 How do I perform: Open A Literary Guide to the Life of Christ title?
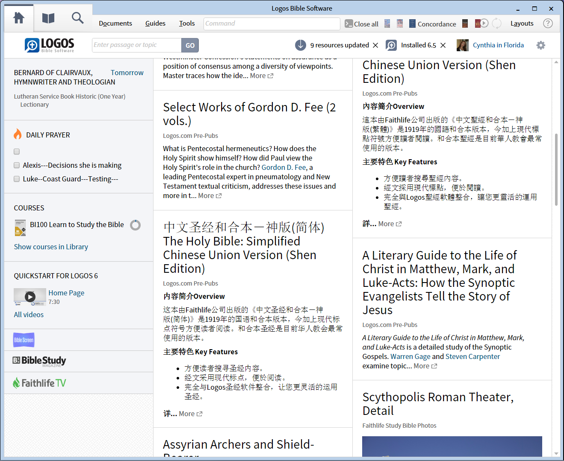[x=440, y=283]
